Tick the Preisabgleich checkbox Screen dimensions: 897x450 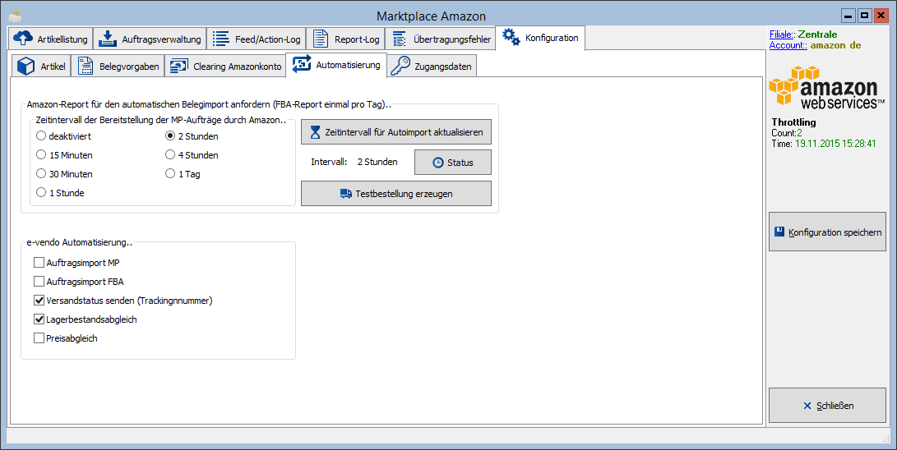point(39,338)
